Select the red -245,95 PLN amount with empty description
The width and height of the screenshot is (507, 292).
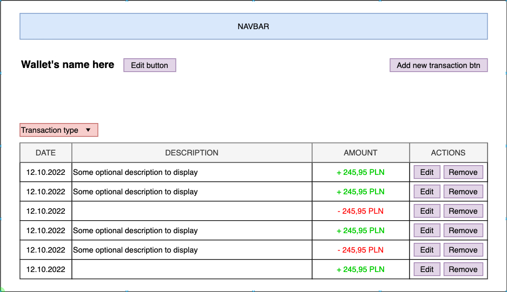[x=360, y=211]
